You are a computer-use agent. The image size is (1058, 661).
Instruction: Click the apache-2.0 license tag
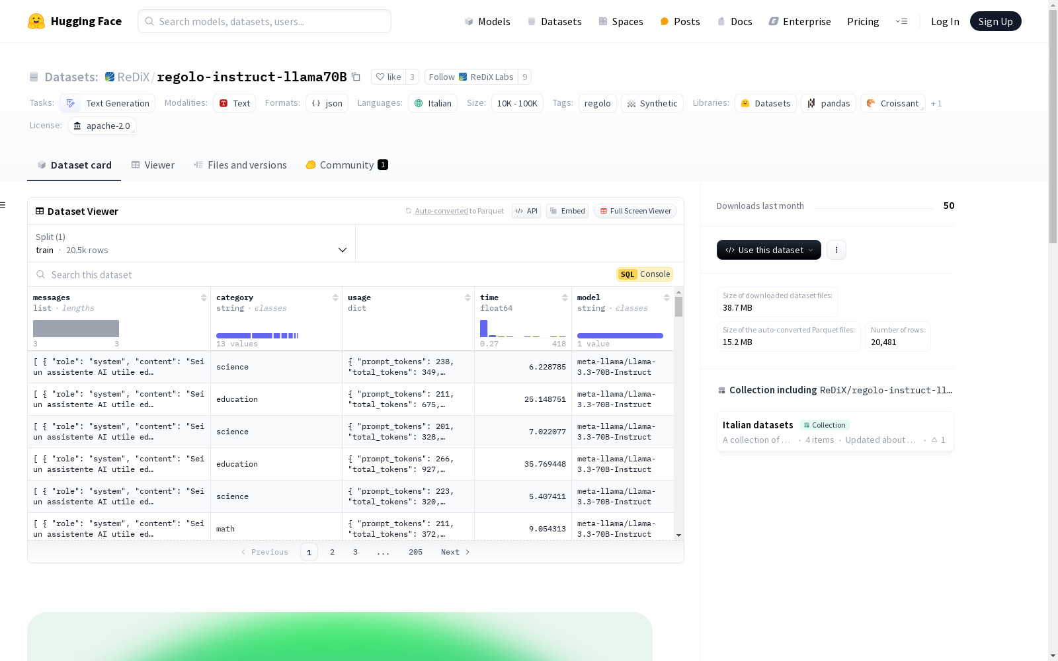[102, 126]
